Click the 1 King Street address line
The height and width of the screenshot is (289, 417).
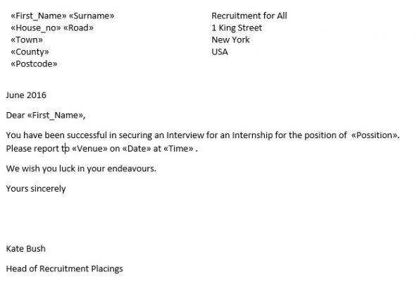(x=237, y=27)
